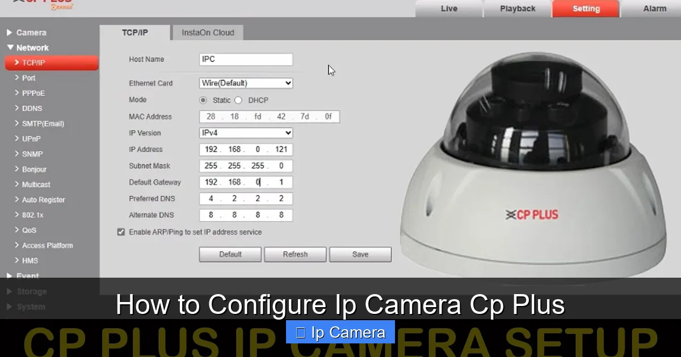Save the TCP/IP settings
This screenshot has width=681, height=357.
pos(360,254)
